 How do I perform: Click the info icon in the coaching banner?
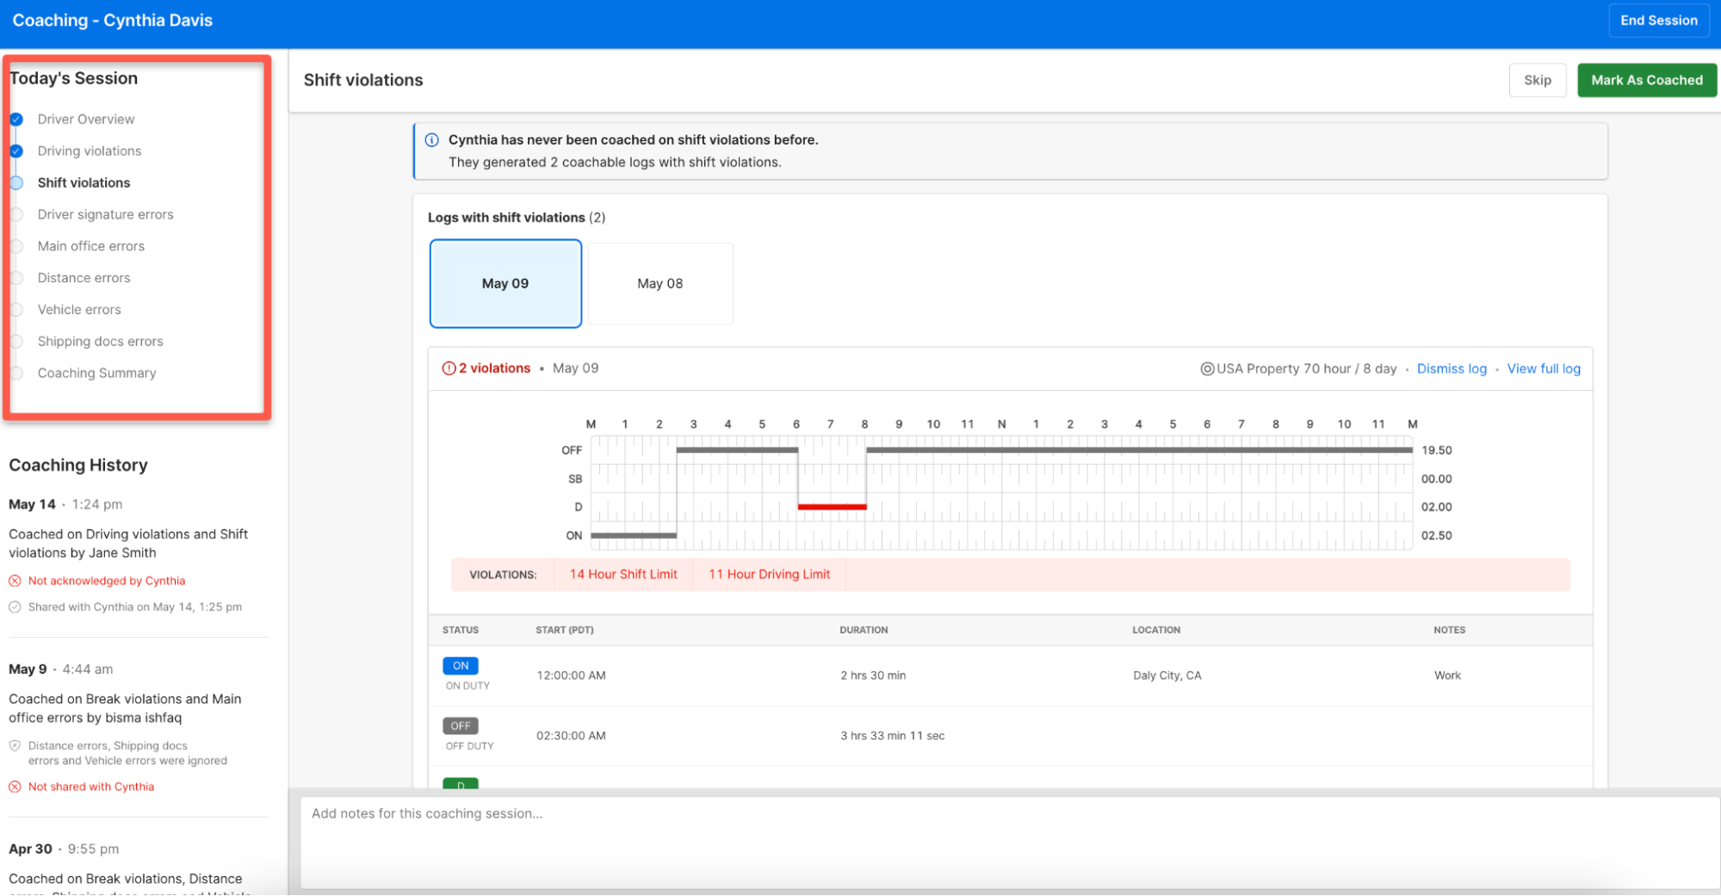pyautogui.click(x=432, y=139)
